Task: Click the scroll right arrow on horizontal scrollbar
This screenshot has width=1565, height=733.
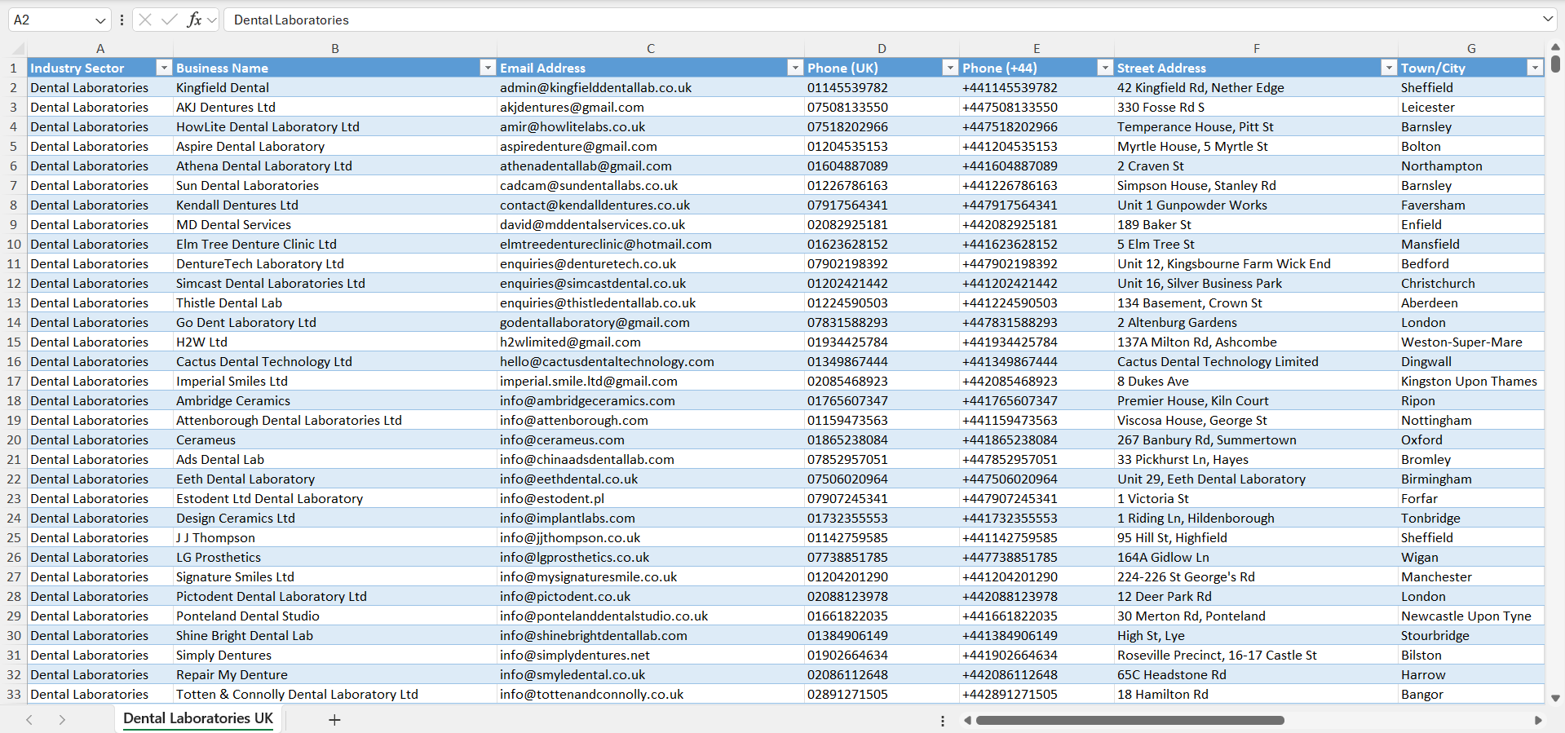Action: (x=1538, y=721)
